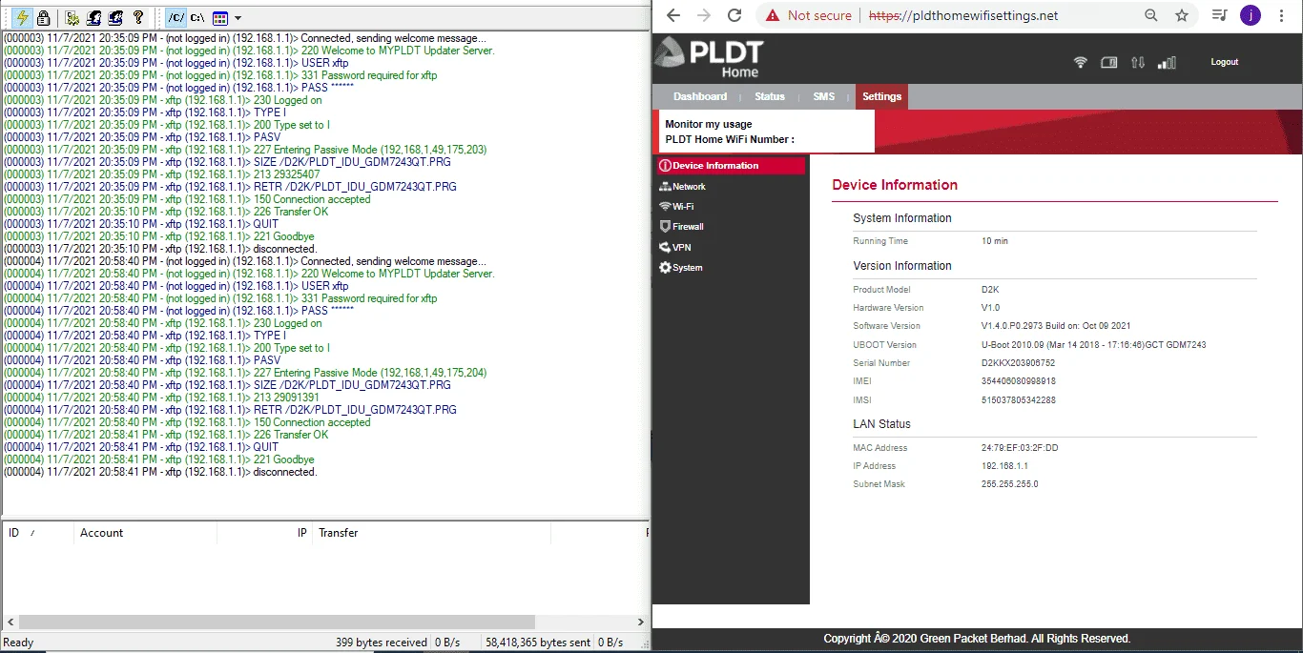Click the '58,418,365 bytes sent' status entry
This screenshot has height=653, width=1303.
tap(537, 643)
